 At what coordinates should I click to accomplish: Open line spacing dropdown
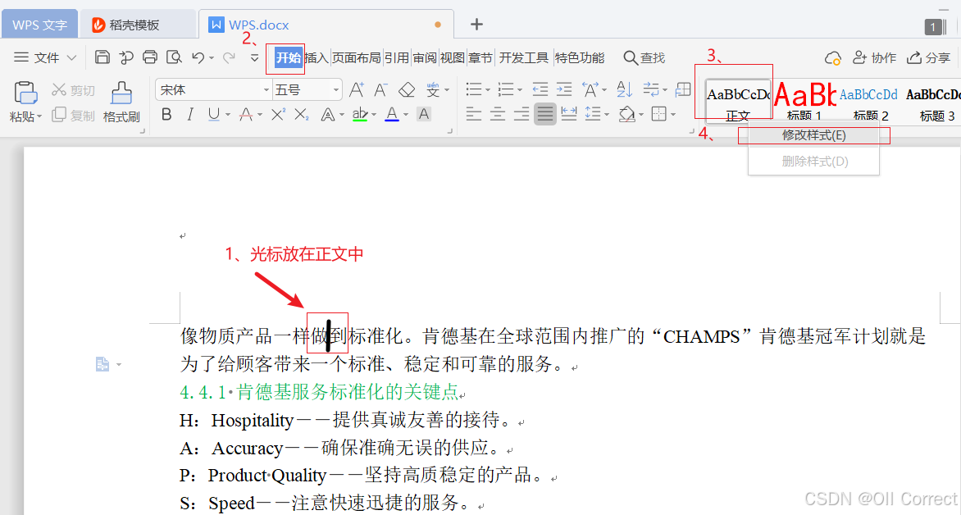point(607,115)
